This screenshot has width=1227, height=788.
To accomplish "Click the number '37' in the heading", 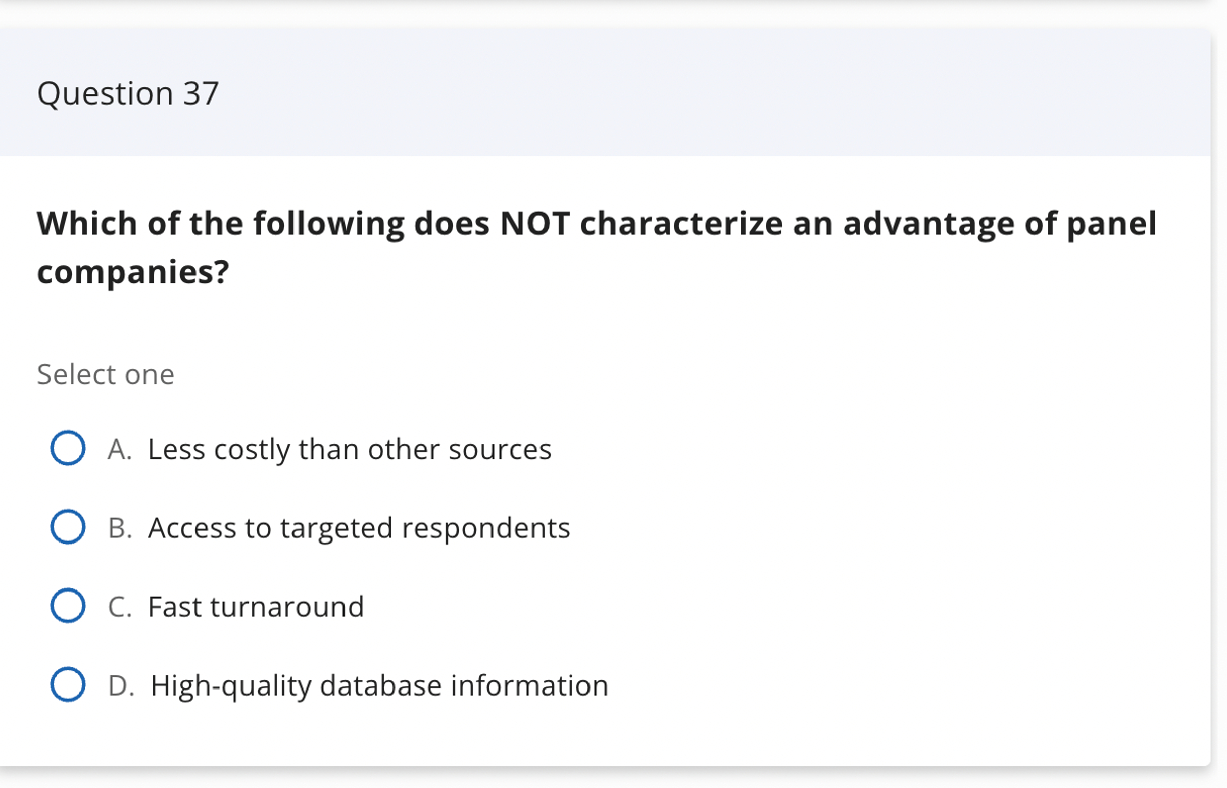I will [201, 93].
